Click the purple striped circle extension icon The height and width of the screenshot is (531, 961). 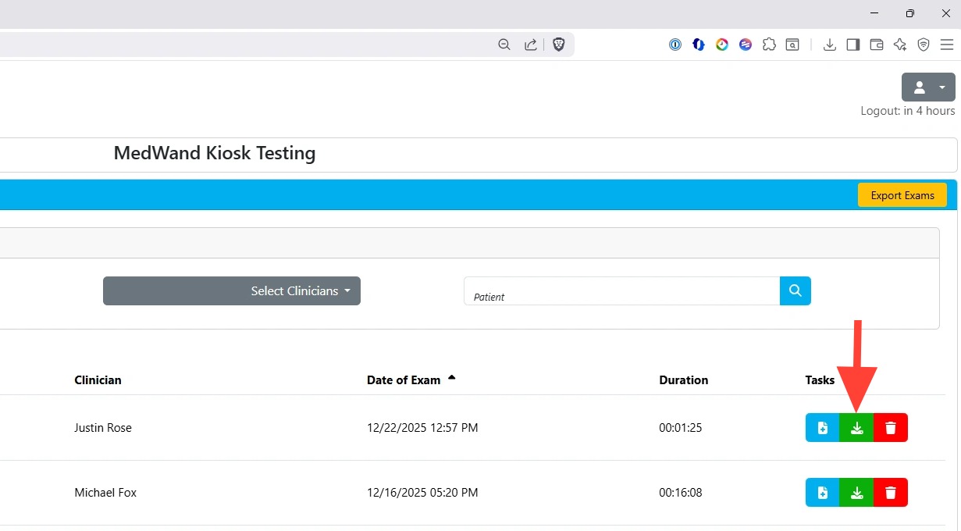pyautogui.click(x=746, y=45)
